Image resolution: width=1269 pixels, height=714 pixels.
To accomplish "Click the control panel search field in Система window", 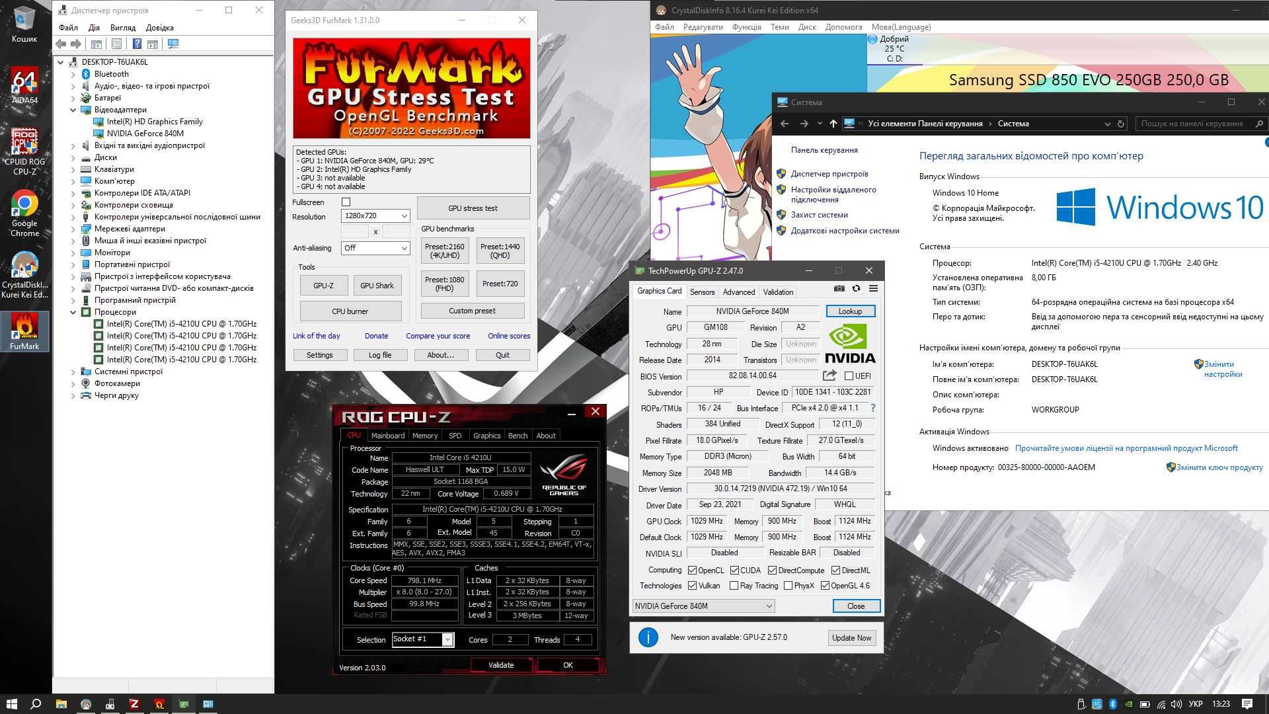I will click(1200, 124).
